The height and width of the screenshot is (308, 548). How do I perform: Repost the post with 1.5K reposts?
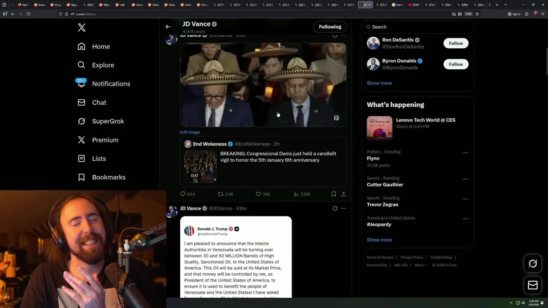[x=225, y=194]
